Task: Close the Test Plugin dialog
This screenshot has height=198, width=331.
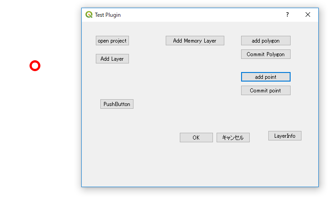Action: pos(308,14)
